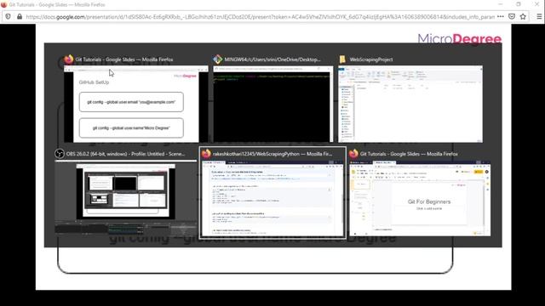Switch to the Git For Beginners Slides editor thumbnail
Viewport: 545px width, 306px height.
[x=420, y=198]
